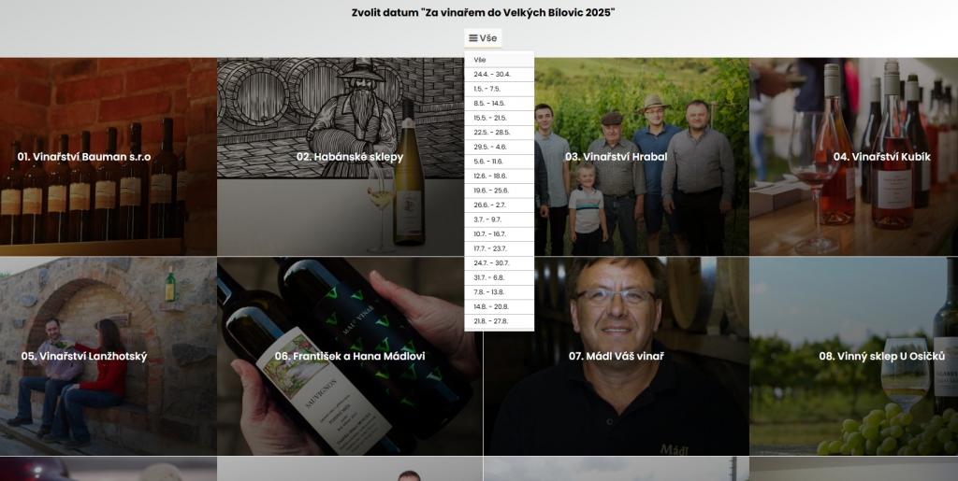
Task: Select date range 22.5. - 28.5.
Action: (500, 133)
